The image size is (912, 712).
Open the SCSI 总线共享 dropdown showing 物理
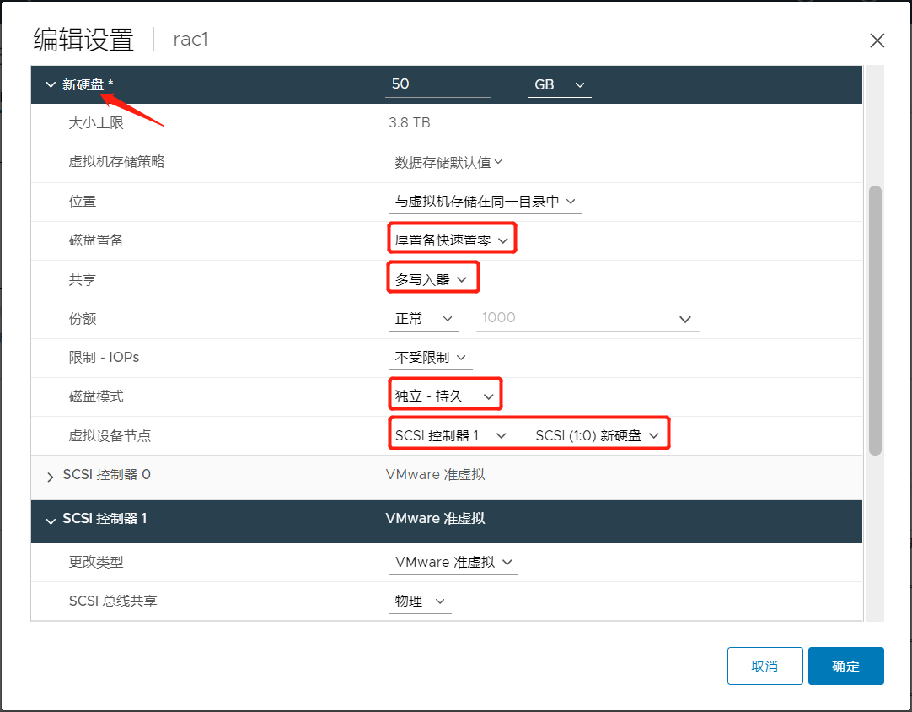point(419,601)
